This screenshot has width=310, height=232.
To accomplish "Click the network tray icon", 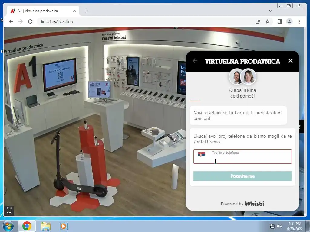I will click(272, 226).
